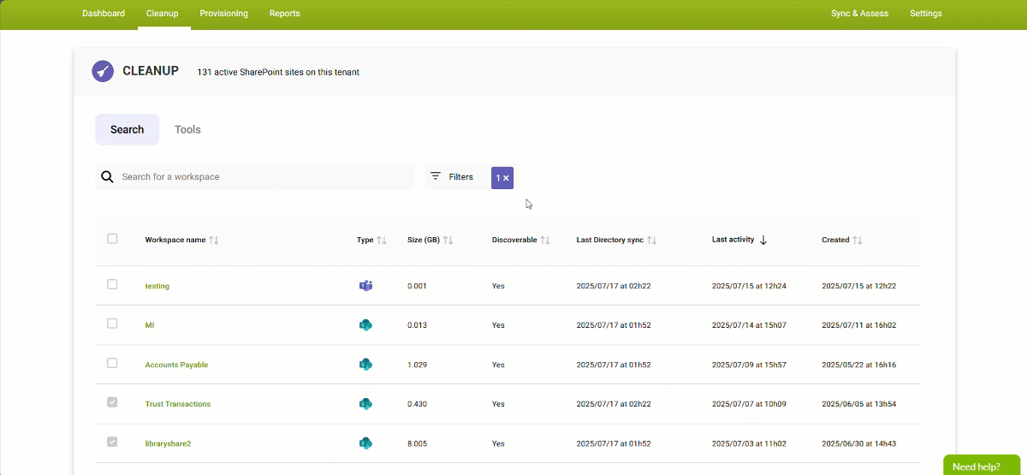1027x475 pixels.
Task: Sort by Last Directory sync arrows
Action: click(651, 240)
